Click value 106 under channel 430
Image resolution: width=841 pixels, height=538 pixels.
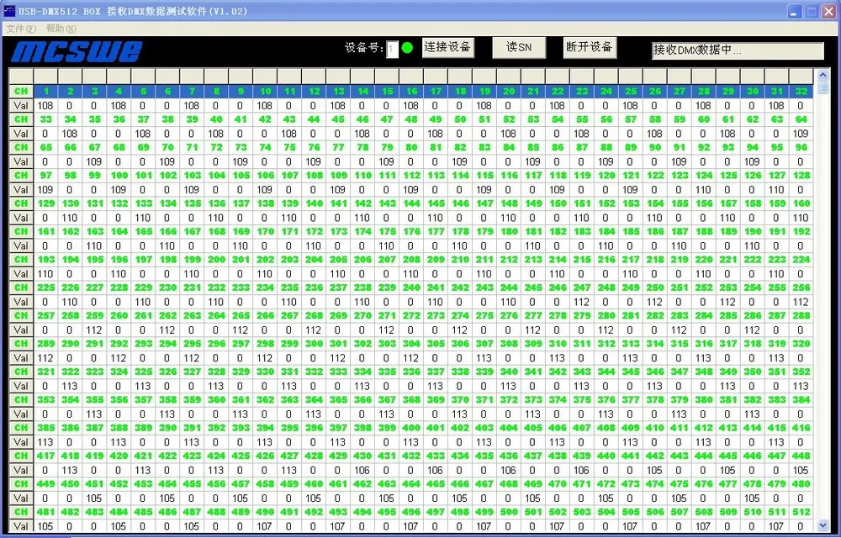(x=362, y=470)
